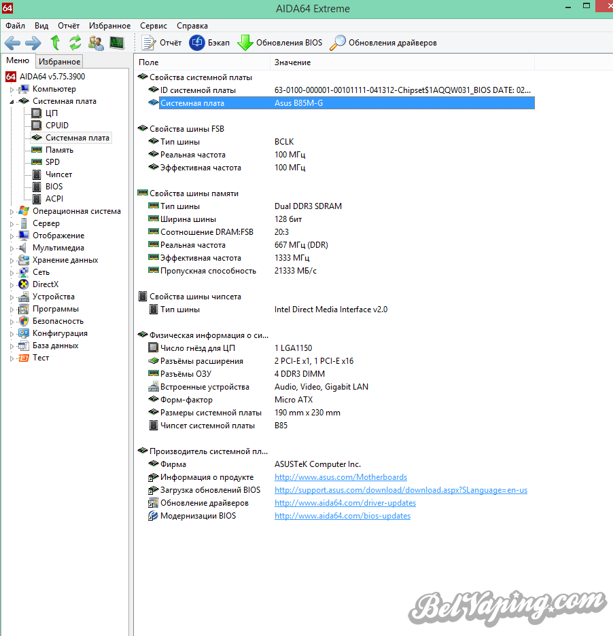
Task: Sort by the Значение column header
Action: [x=402, y=62]
